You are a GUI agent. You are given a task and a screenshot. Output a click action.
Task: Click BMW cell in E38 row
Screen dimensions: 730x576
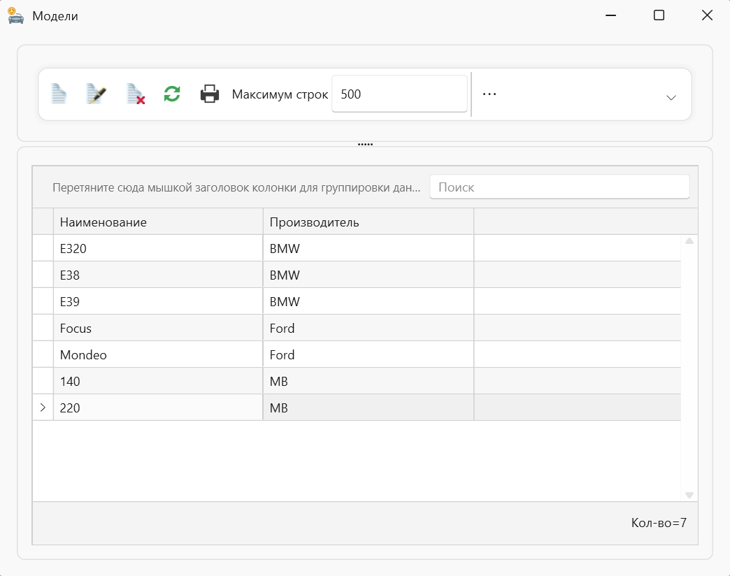[368, 275]
